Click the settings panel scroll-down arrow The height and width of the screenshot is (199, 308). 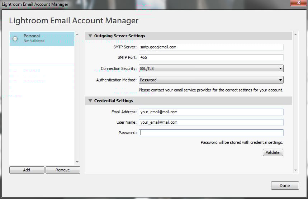(x=295, y=170)
